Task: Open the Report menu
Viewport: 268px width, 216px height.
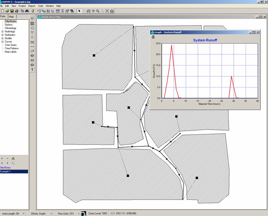Action: click(31, 6)
